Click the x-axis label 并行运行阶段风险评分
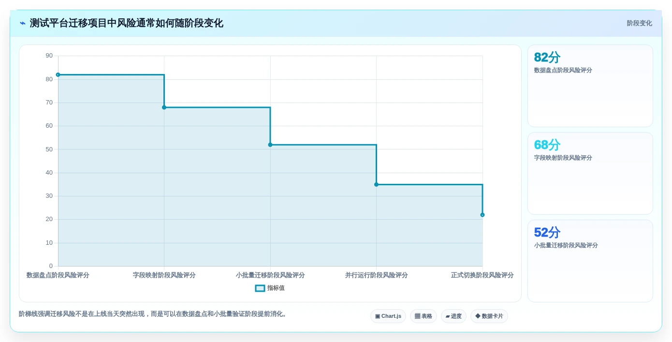 click(377, 275)
